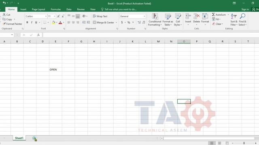Open the Cell Styles gallery
Image resolution: width=259 pixels, height=145 pixels.
pos(178,20)
